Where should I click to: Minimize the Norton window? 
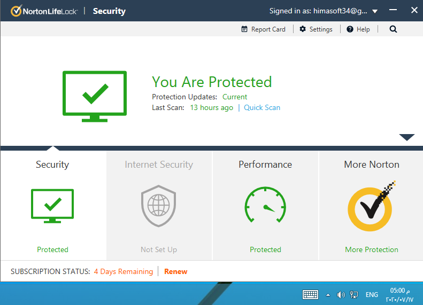tap(393, 10)
